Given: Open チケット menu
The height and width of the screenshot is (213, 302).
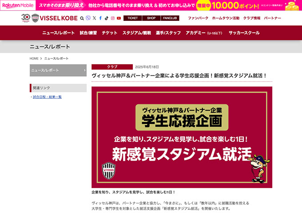Looking at the screenshot, I should pyautogui.click(x=109, y=33).
